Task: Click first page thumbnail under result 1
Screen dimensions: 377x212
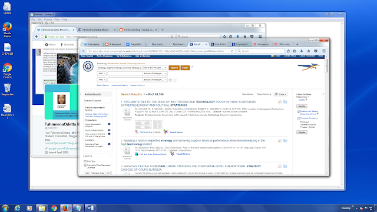Action: point(143,125)
